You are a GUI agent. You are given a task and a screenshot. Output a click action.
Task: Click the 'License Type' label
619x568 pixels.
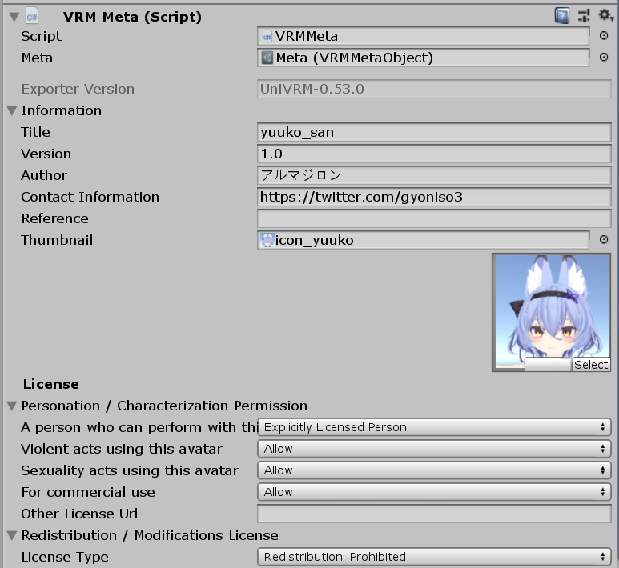(65, 557)
